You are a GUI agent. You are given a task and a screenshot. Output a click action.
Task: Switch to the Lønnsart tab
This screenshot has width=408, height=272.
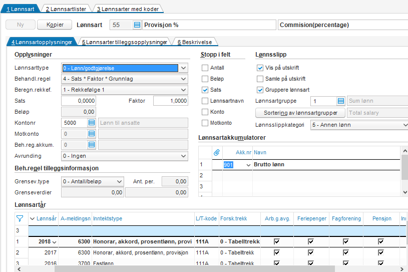point(21,9)
